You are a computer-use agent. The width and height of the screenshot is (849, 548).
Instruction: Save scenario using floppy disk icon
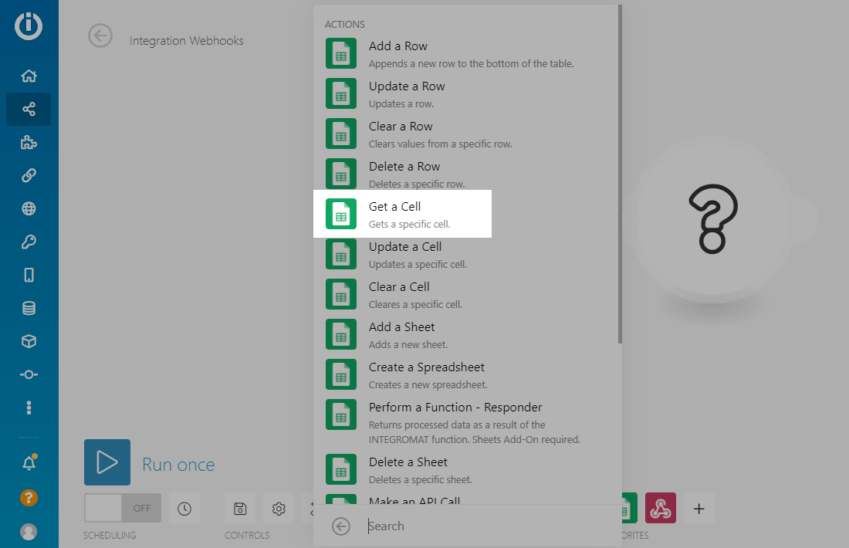pos(240,509)
